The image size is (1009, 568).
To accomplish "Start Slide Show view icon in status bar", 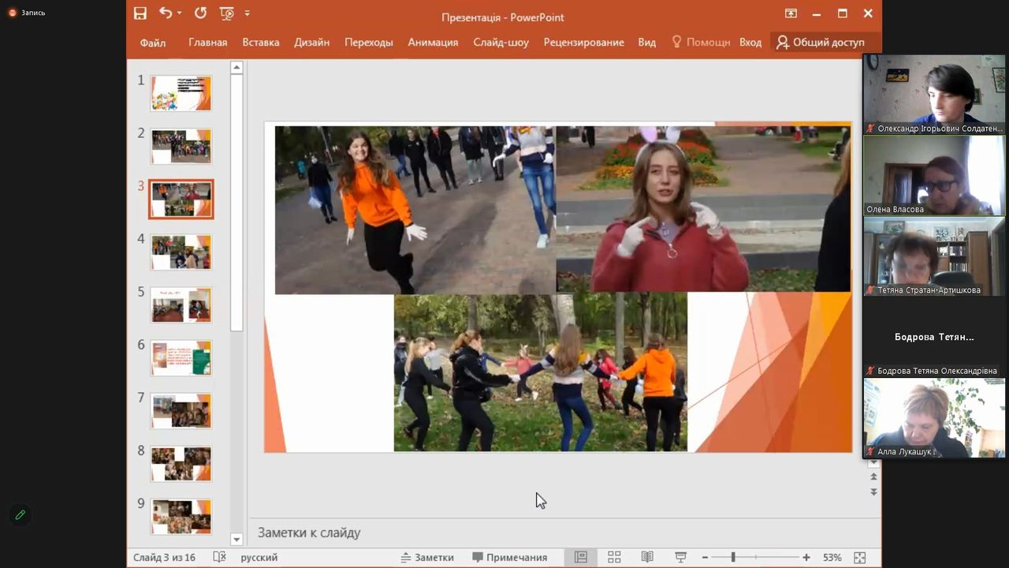I will click(x=680, y=557).
